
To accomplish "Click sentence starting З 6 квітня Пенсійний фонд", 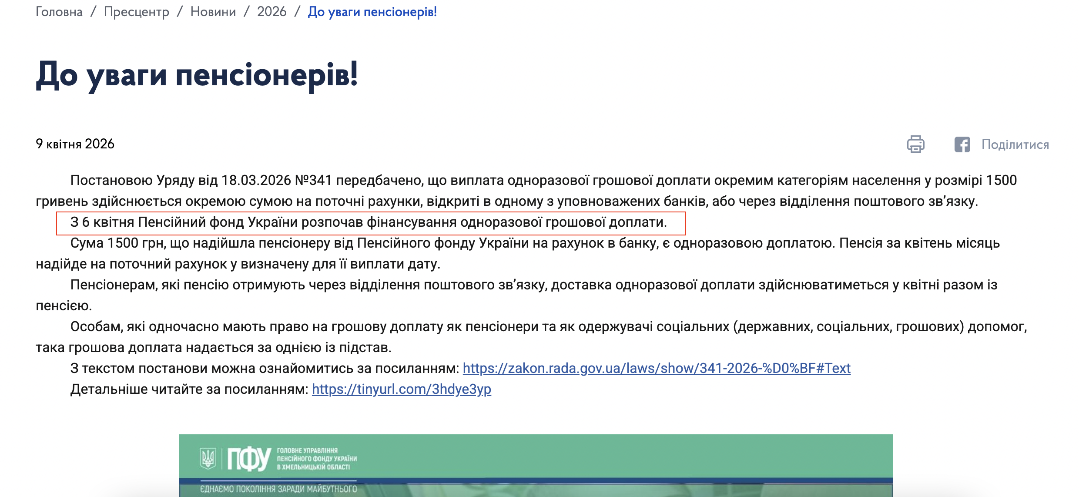I will (x=369, y=222).
